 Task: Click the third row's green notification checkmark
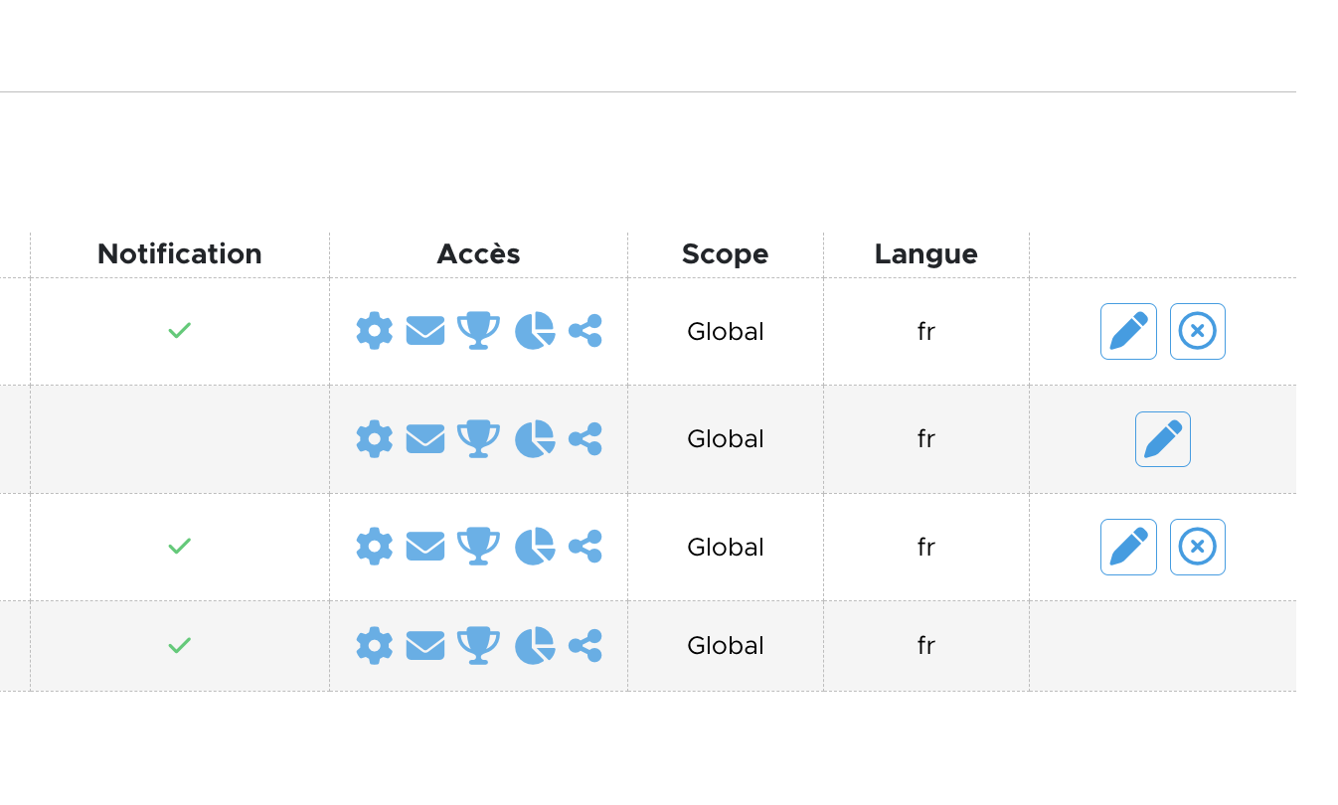(179, 546)
